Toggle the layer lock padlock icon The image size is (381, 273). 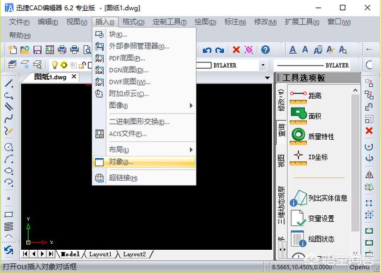(x=82, y=65)
